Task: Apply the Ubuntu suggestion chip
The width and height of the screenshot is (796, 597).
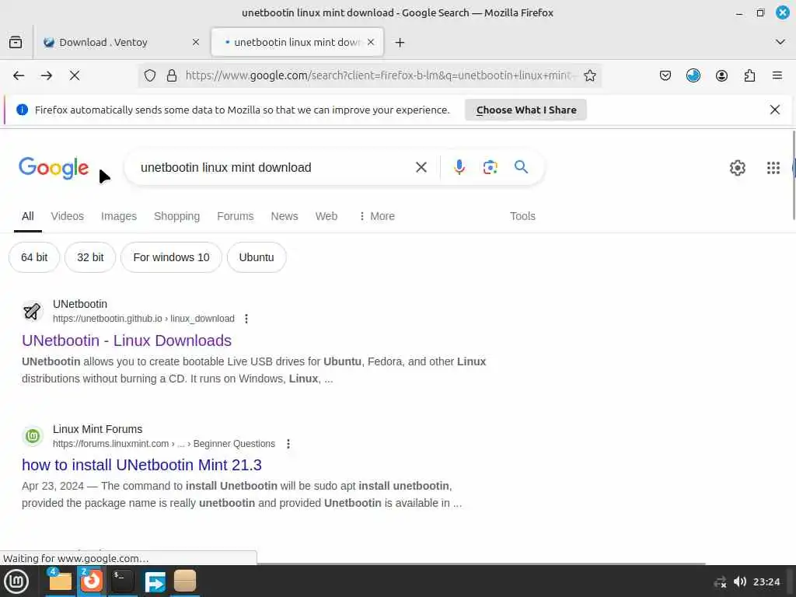Action: (257, 257)
